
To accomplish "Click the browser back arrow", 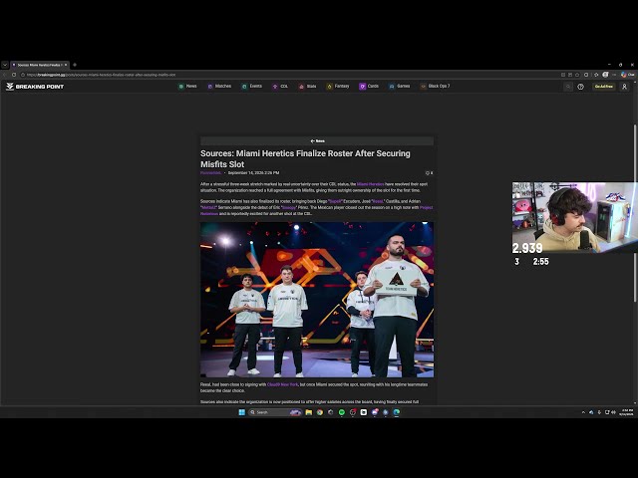I will click(5, 75).
